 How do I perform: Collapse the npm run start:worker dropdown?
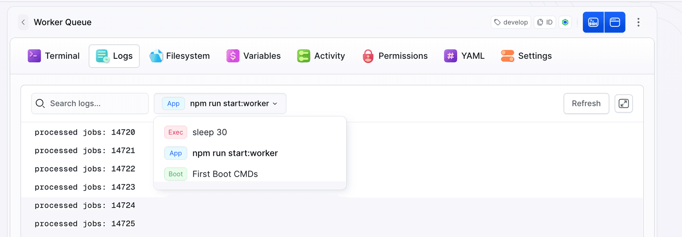click(220, 103)
